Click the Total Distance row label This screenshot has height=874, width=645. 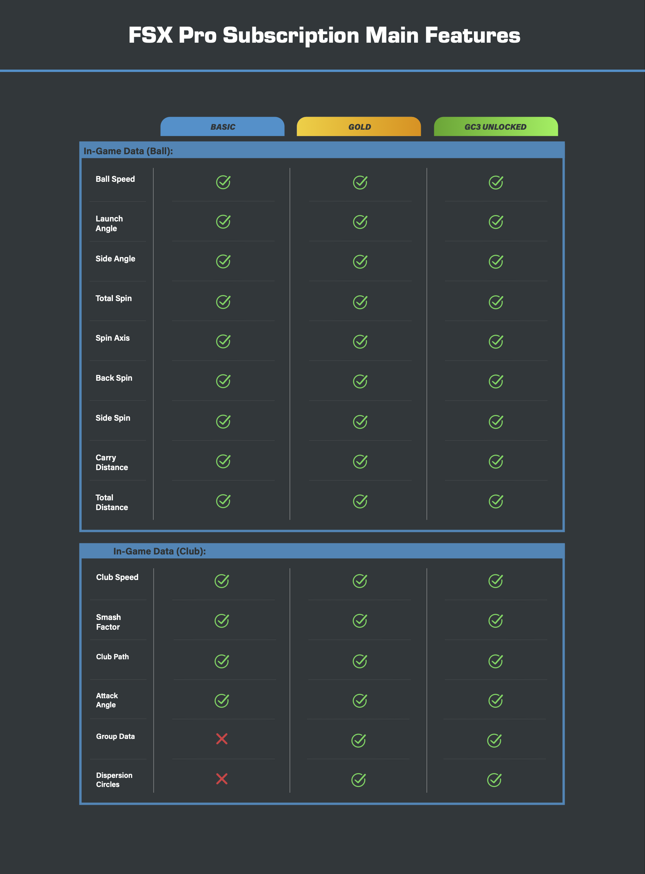point(113,503)
